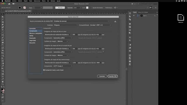Open the Character panel "A" dock icon

130,37
